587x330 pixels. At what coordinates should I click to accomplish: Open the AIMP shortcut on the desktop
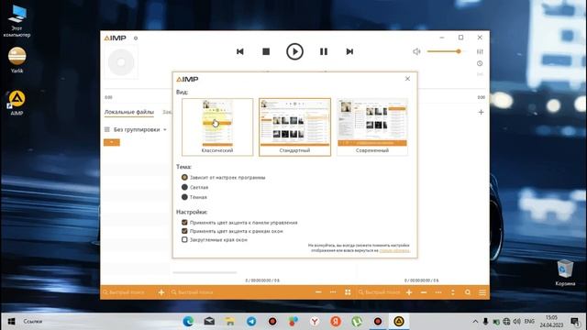17,103
